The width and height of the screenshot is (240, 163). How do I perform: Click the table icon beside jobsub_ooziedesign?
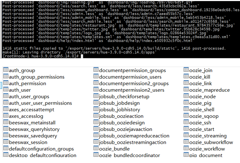tap(96, 122)
